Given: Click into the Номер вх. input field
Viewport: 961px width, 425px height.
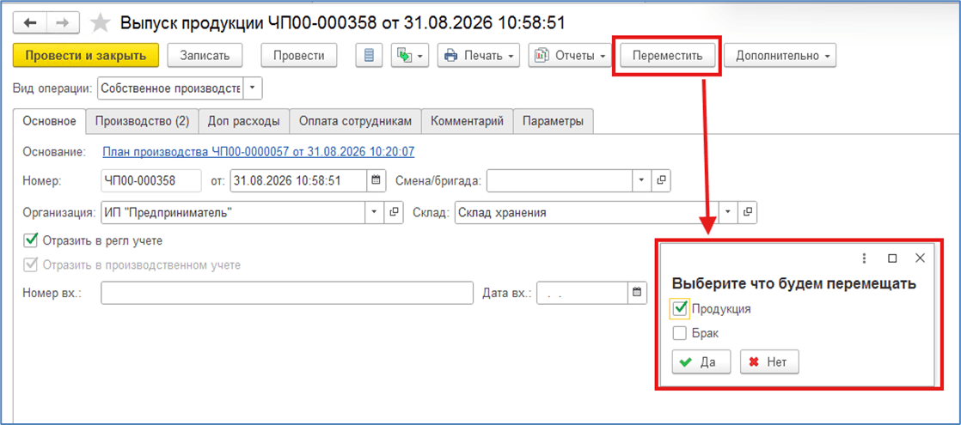Looking at the screenshot, I should [287, 293].
